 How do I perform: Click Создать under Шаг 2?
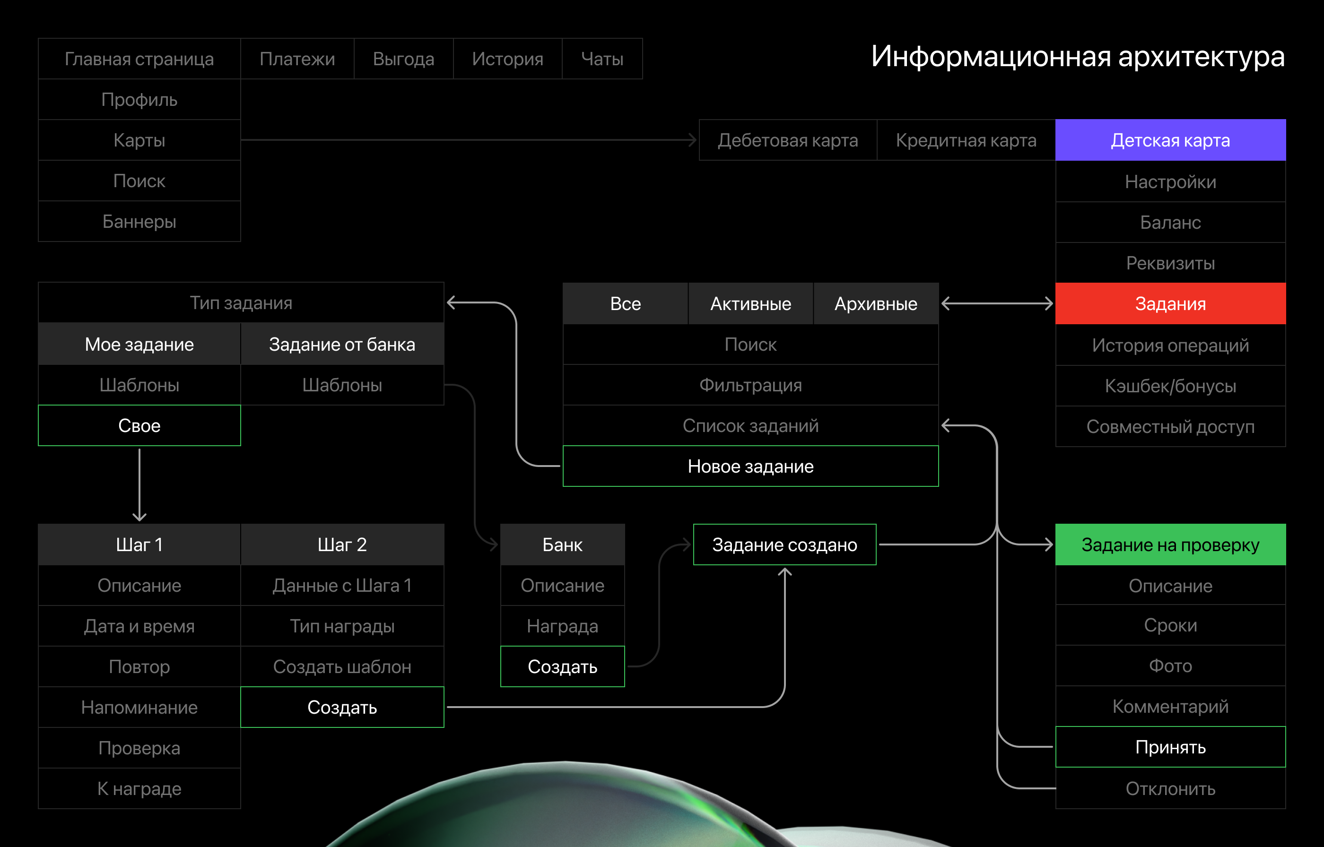pyautogui.click(x=342, y=707)
